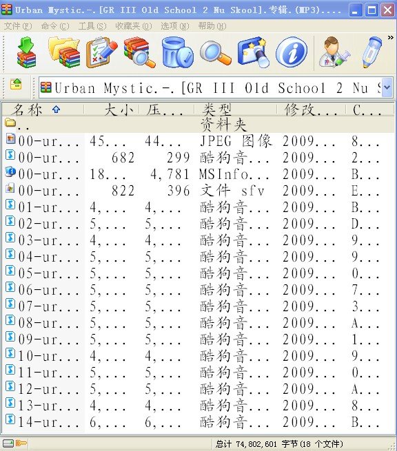Open the 帮助(H) menu
The height and width of the screenshot is (451, 397).
click(x=212, y=26)
